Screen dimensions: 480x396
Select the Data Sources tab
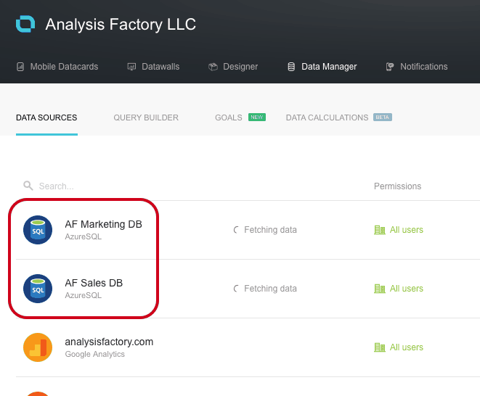(46, 117)
